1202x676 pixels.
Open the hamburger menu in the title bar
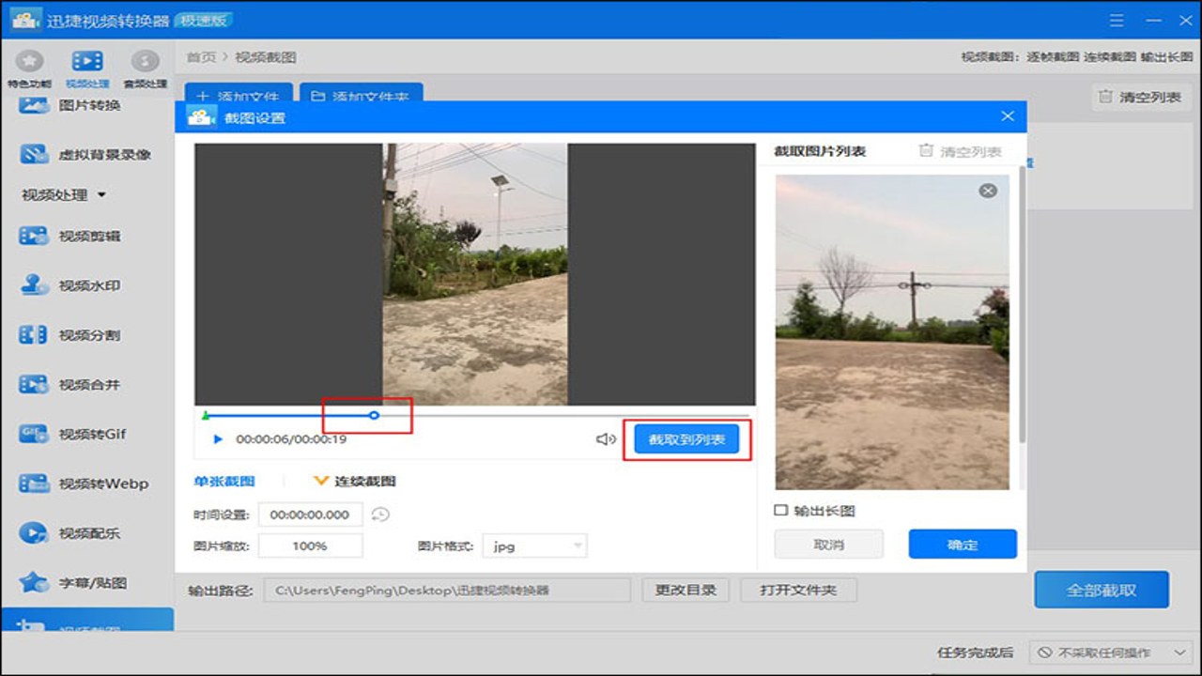click(1117, 20)
